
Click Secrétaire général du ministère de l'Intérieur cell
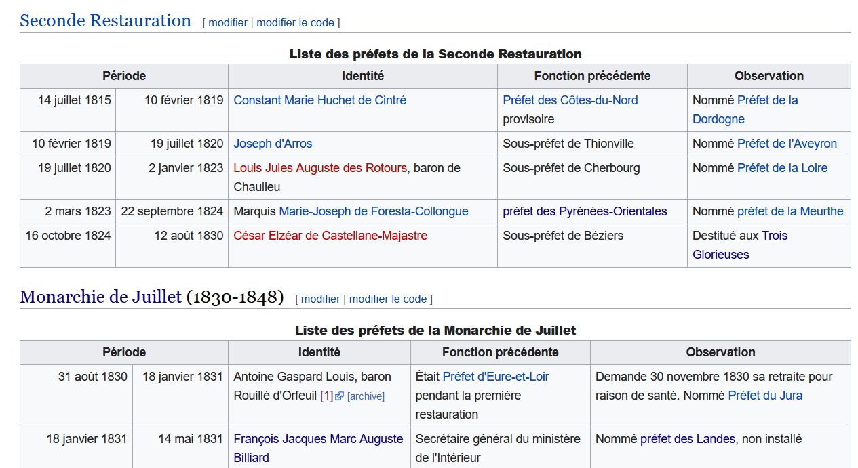coord(500,448)
